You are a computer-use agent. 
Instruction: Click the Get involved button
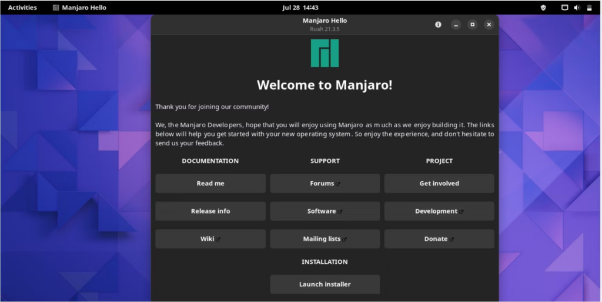439,184
